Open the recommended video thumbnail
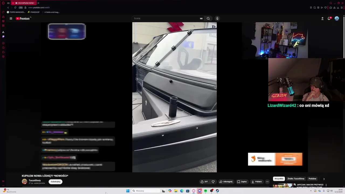This screenshot has width=345, height=194. (x=284, y=186)
